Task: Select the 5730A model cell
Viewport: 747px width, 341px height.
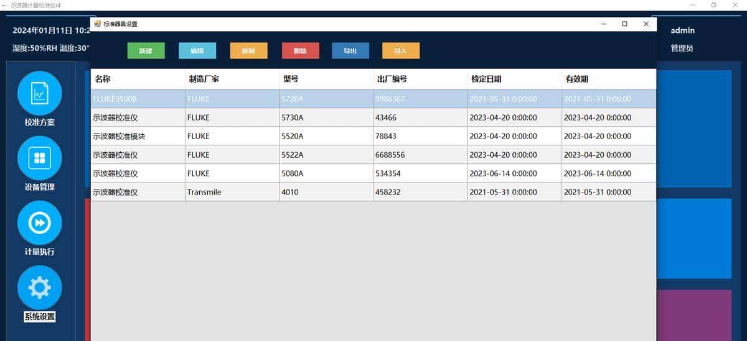Action: (326, 117)
